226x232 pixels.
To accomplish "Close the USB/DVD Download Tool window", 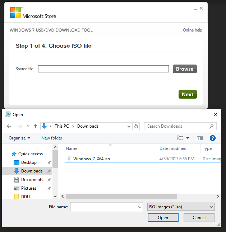I will tap(201, 8).
